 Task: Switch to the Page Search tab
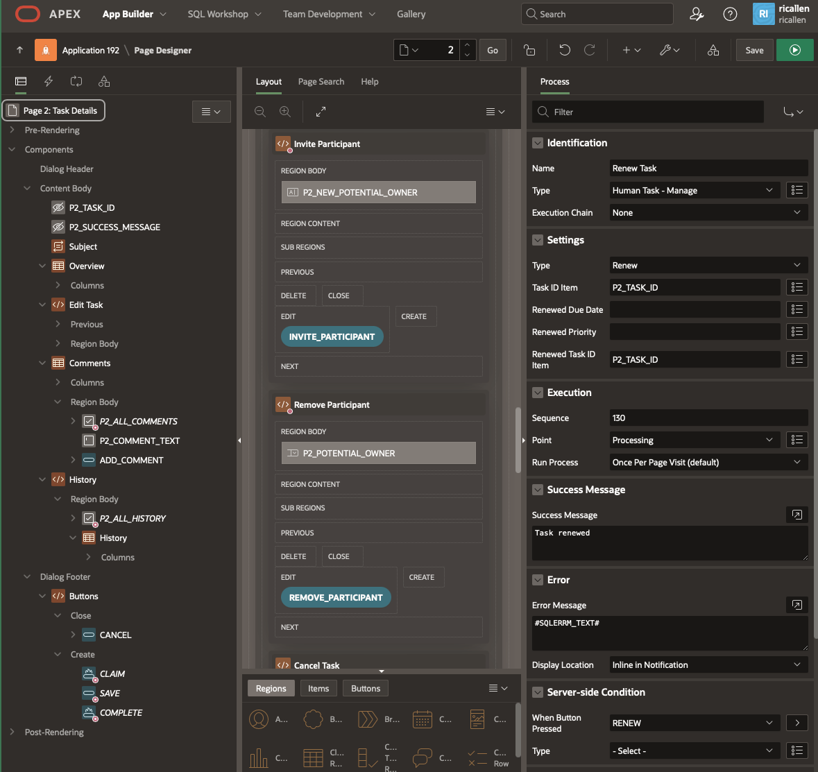coord(321,81)
